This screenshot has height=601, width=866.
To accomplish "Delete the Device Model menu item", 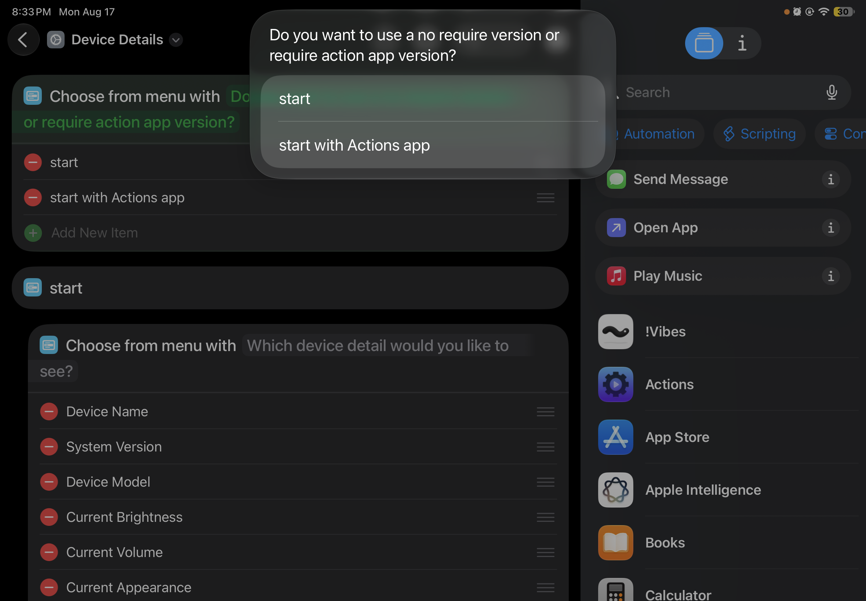I will tap(49, 482).
